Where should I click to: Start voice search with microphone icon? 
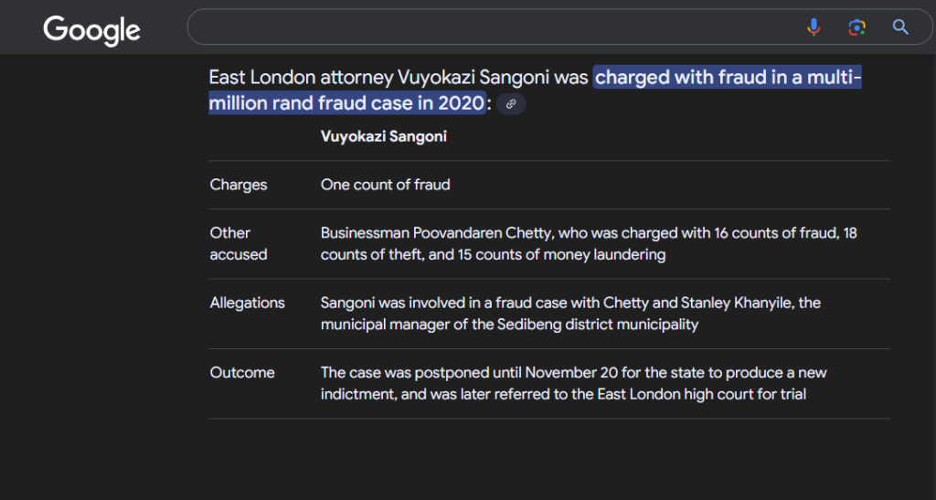(814, 27)
